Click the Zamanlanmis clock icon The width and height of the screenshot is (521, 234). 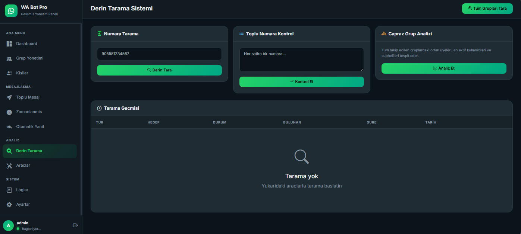tap(9, 112)
